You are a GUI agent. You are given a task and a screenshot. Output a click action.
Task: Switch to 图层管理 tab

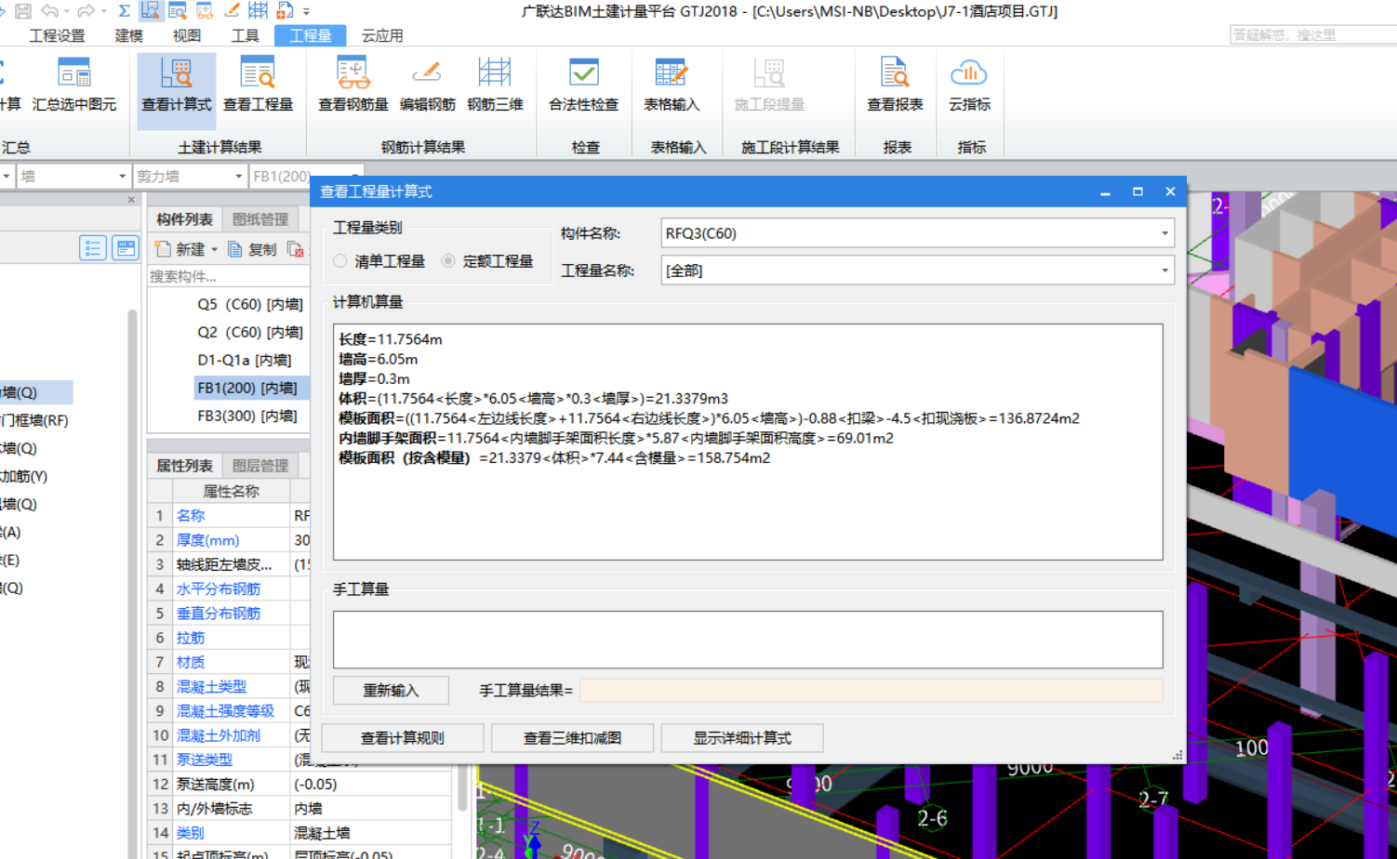(260, 466)
